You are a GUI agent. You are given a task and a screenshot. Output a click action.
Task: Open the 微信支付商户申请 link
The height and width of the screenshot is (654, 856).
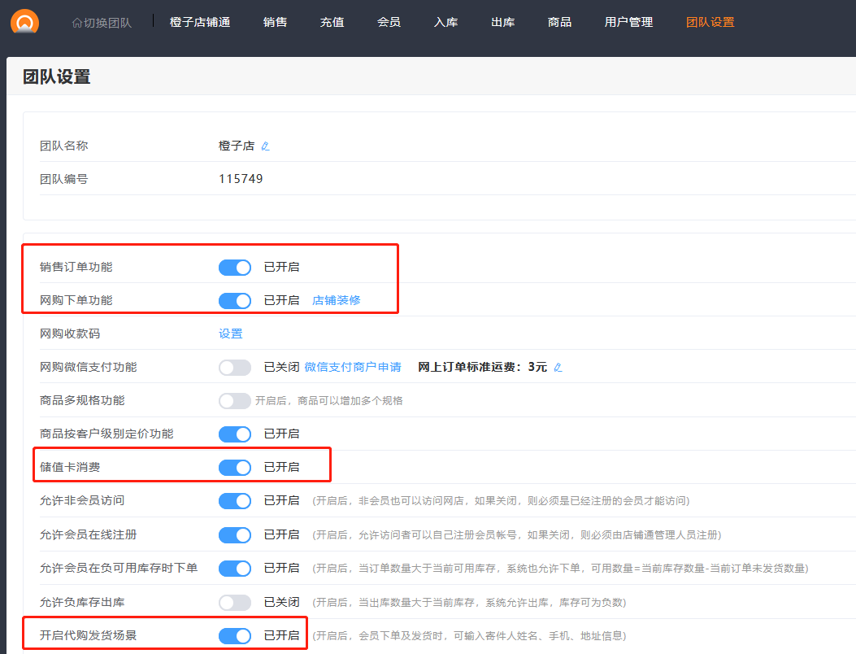click(x=353, y=368)
